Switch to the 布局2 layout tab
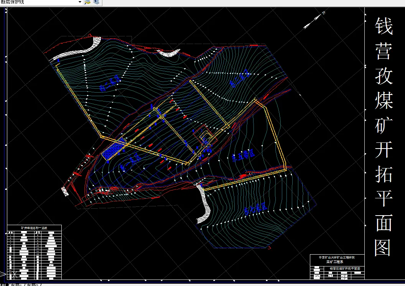 (x=33, y=285)
